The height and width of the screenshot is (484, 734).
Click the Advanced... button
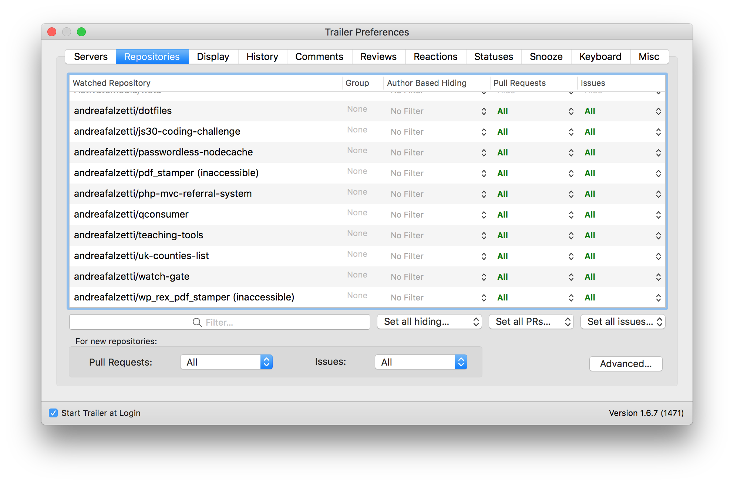(626, 364)
